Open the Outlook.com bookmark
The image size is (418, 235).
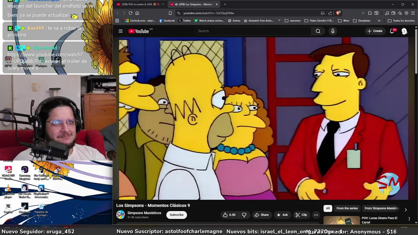point(140,21)
